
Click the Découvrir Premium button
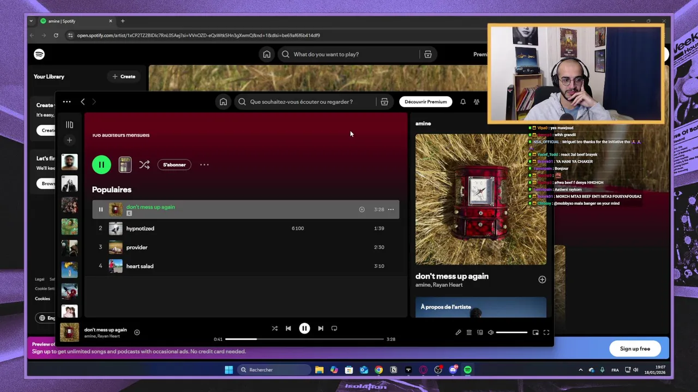[425, 102]
